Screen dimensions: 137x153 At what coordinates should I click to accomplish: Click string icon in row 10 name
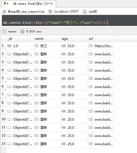pos(36,119)
